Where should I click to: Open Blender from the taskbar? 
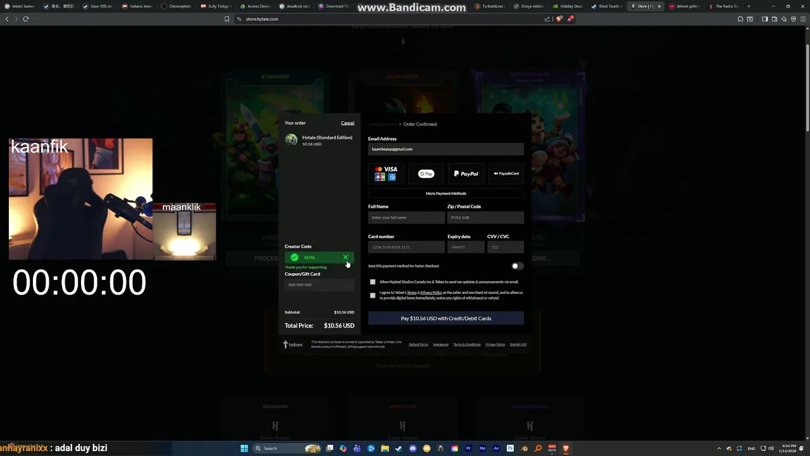point(524,448)
